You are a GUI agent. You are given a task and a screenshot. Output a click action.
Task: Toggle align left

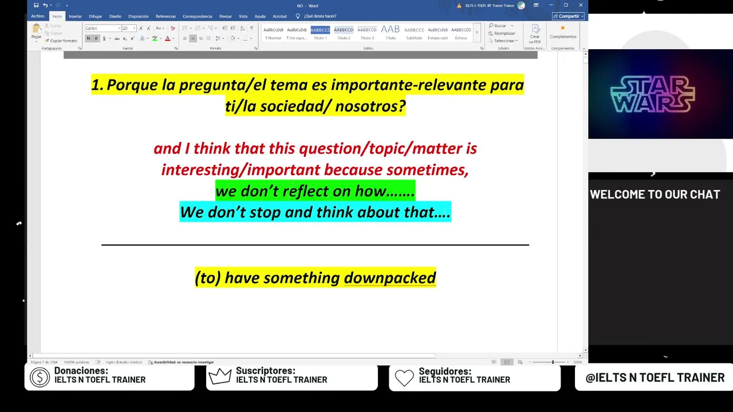185,38
